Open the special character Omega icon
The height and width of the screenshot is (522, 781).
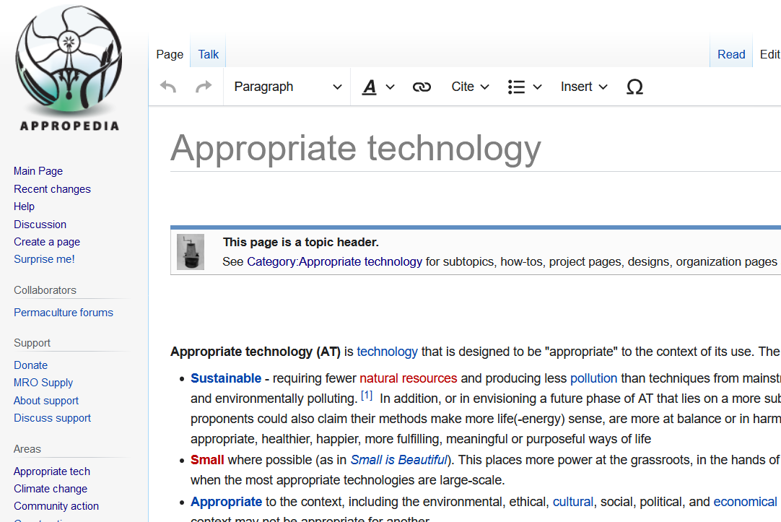pyautogui.click(x=634, y=87)
